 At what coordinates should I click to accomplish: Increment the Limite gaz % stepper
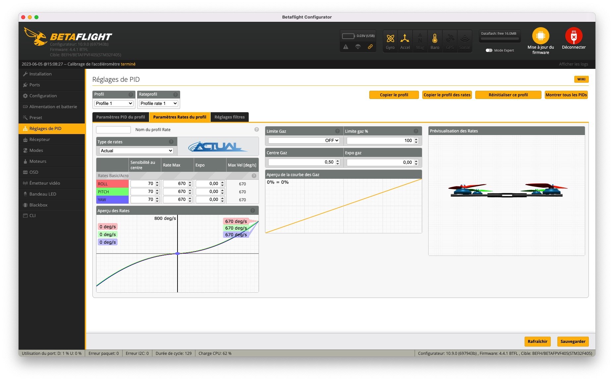click(416, 139)
